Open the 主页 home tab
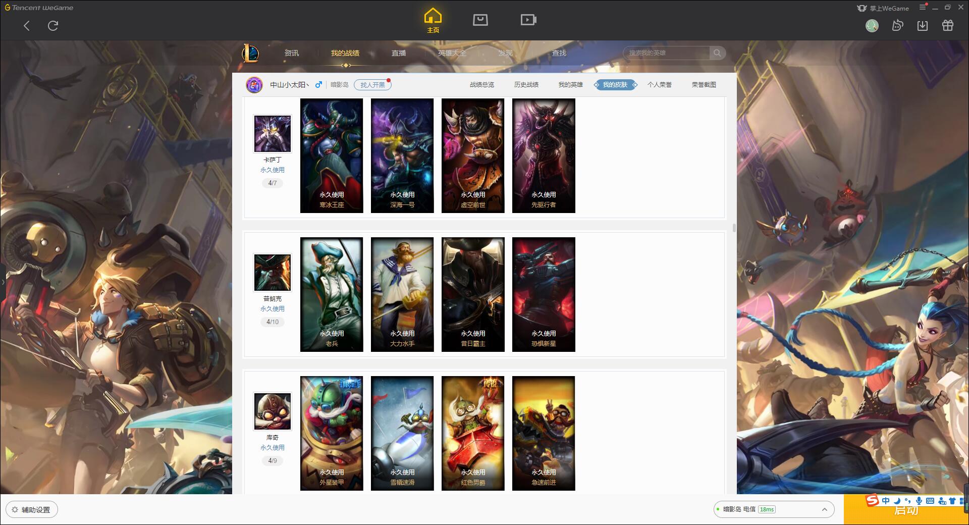Image resolution: width=969 pixels, height=525 pixels. tap(433, 21)
